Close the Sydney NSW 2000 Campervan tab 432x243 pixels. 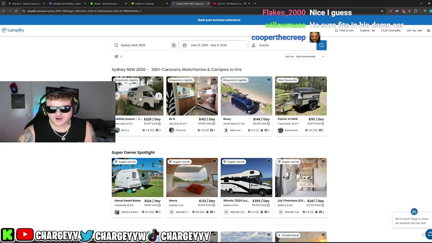point(208,3)
